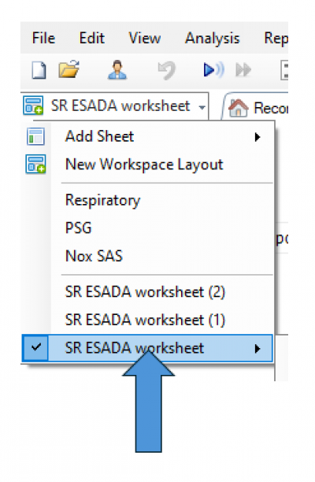This screenshot has width=315, height=482.
Task: Switch to SR ESADA worksheet (2)
Action: point(145,291)
